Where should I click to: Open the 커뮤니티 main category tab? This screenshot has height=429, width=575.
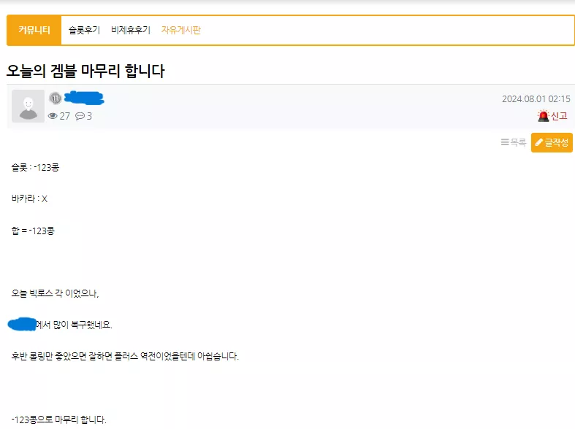coord(34,30)
